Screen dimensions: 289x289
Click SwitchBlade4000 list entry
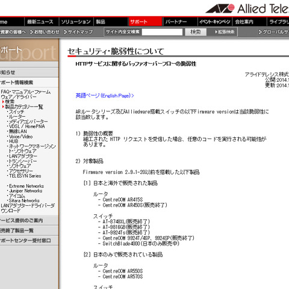(x=141, y=244)
